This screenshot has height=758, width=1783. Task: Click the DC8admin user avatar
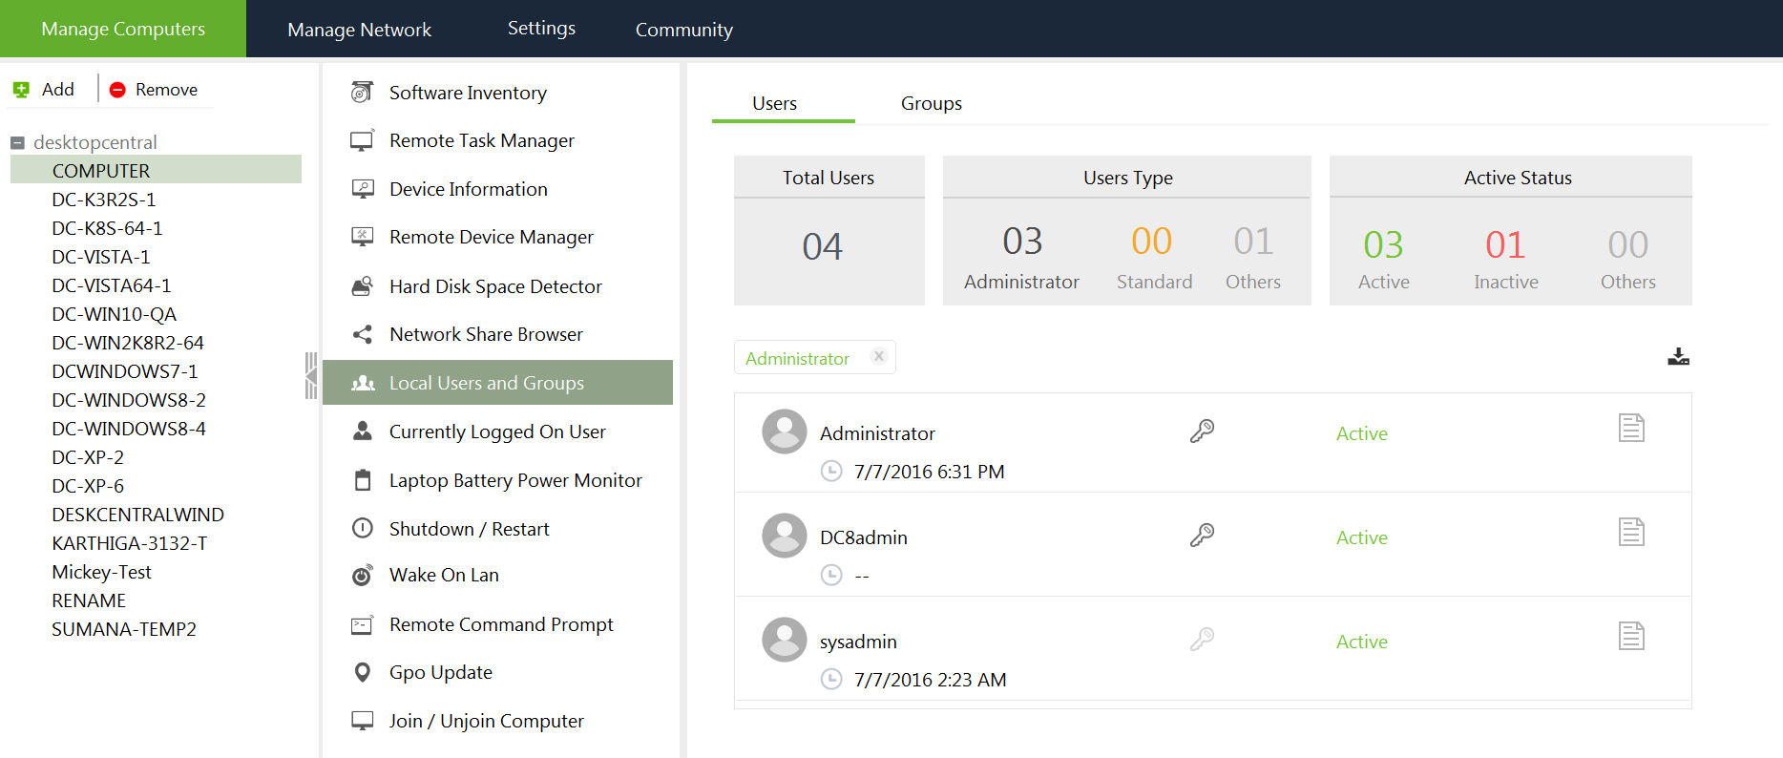click(x=784, y=536)
